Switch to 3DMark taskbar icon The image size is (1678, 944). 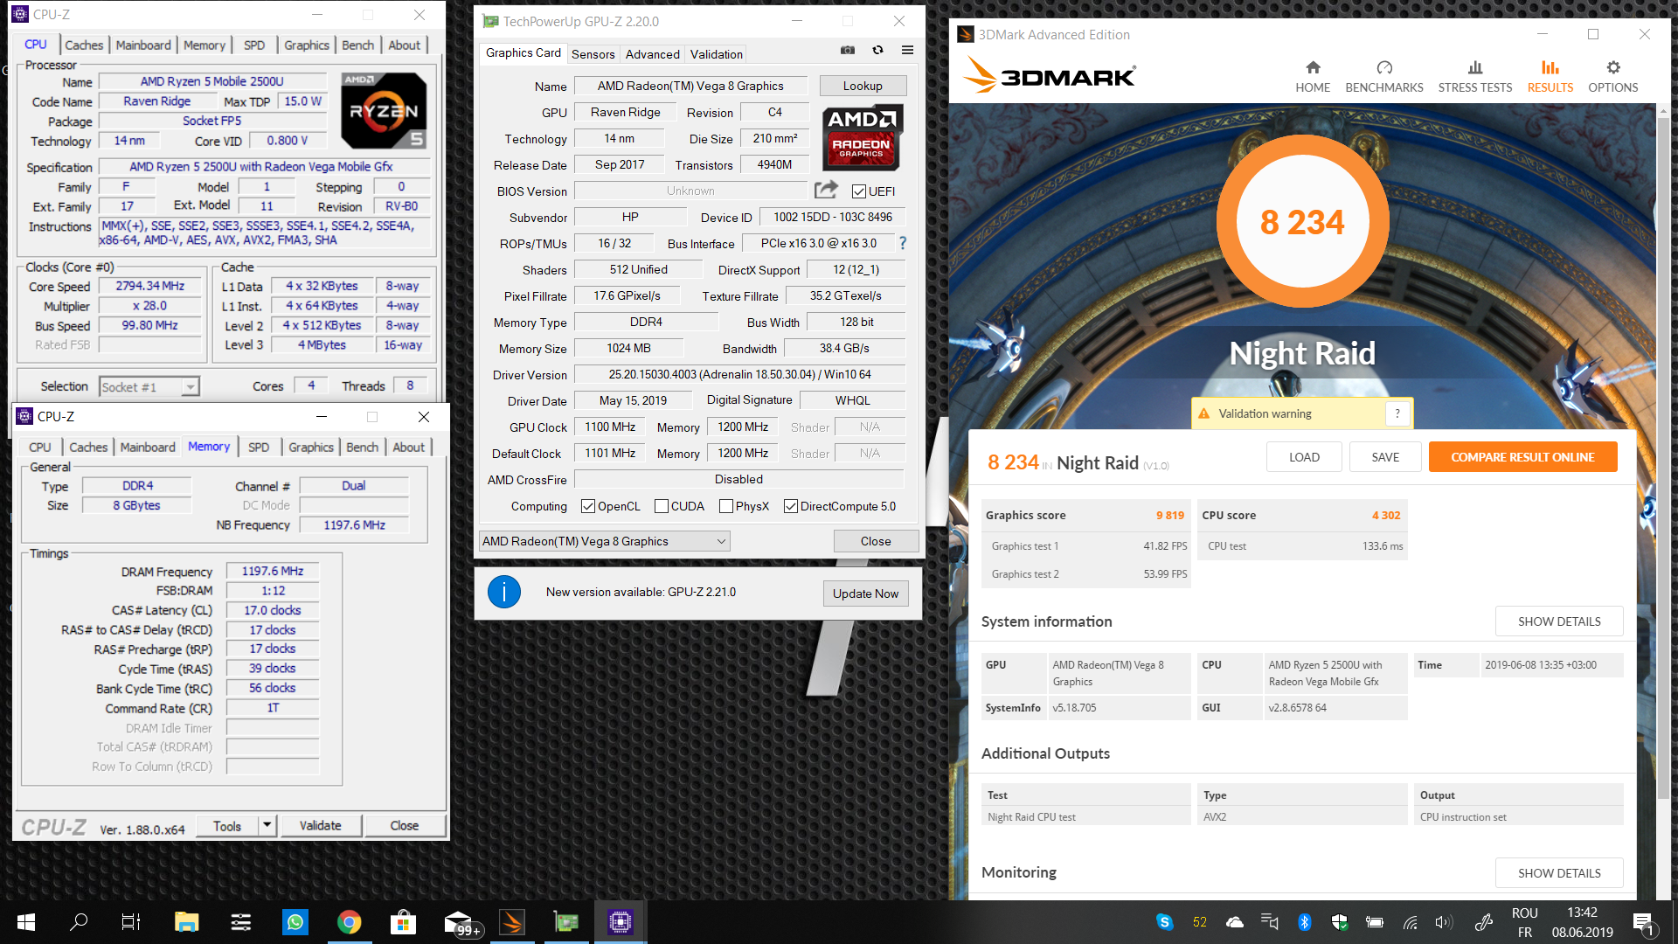point(512,922)
